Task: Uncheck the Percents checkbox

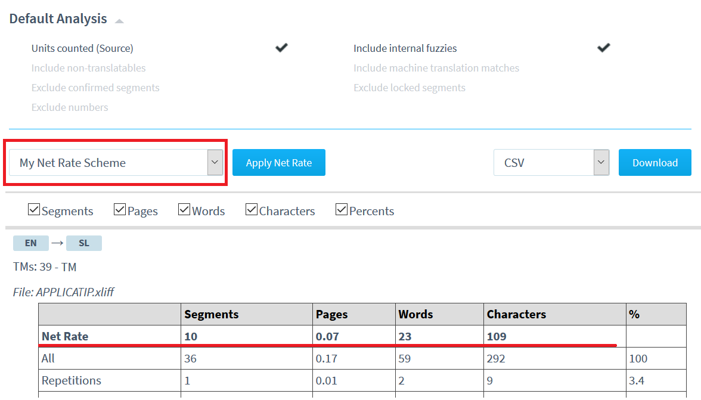Action: pyautogui.click(x=342, y=209)
